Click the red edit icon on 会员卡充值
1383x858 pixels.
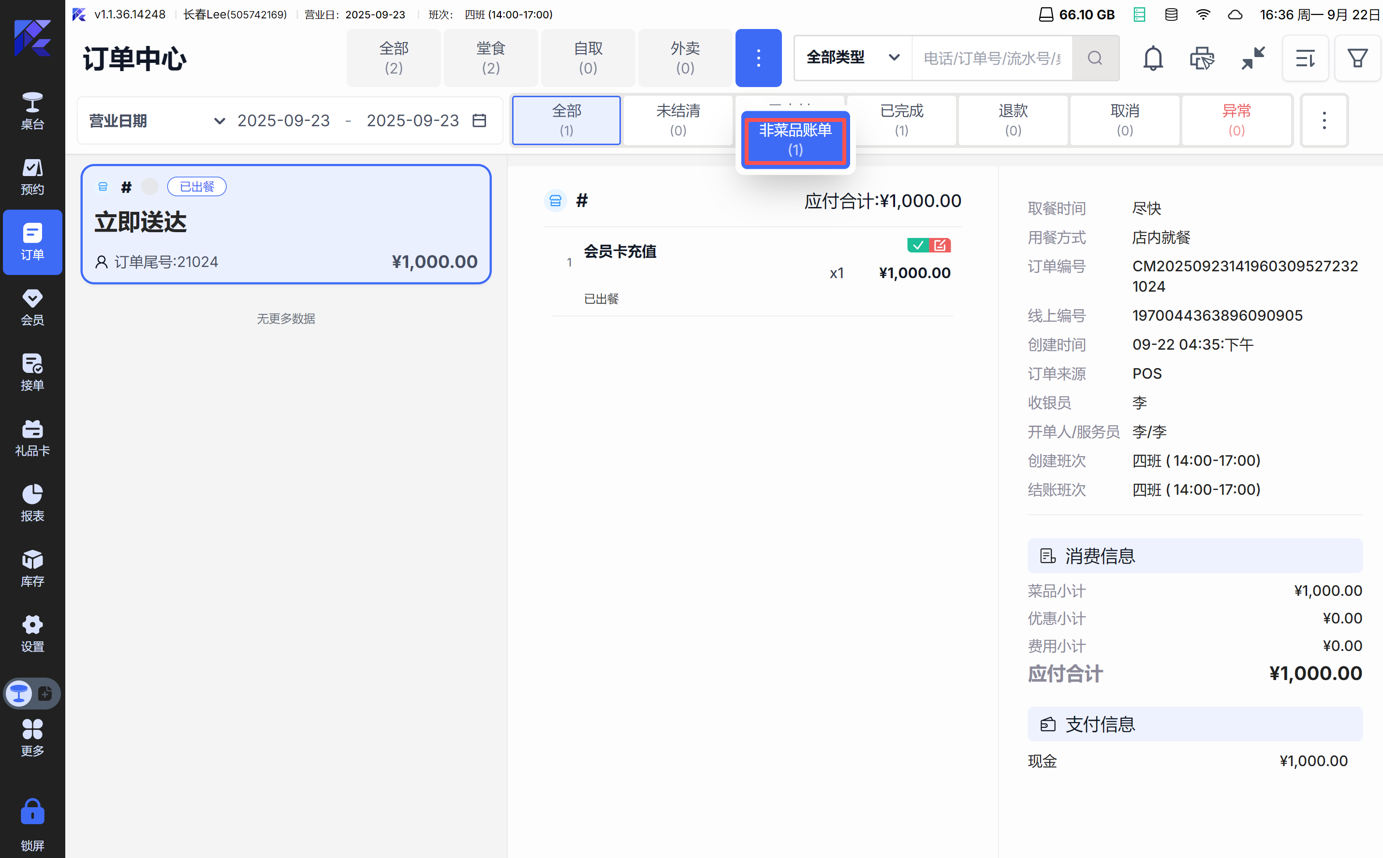(x=940, y=245)
